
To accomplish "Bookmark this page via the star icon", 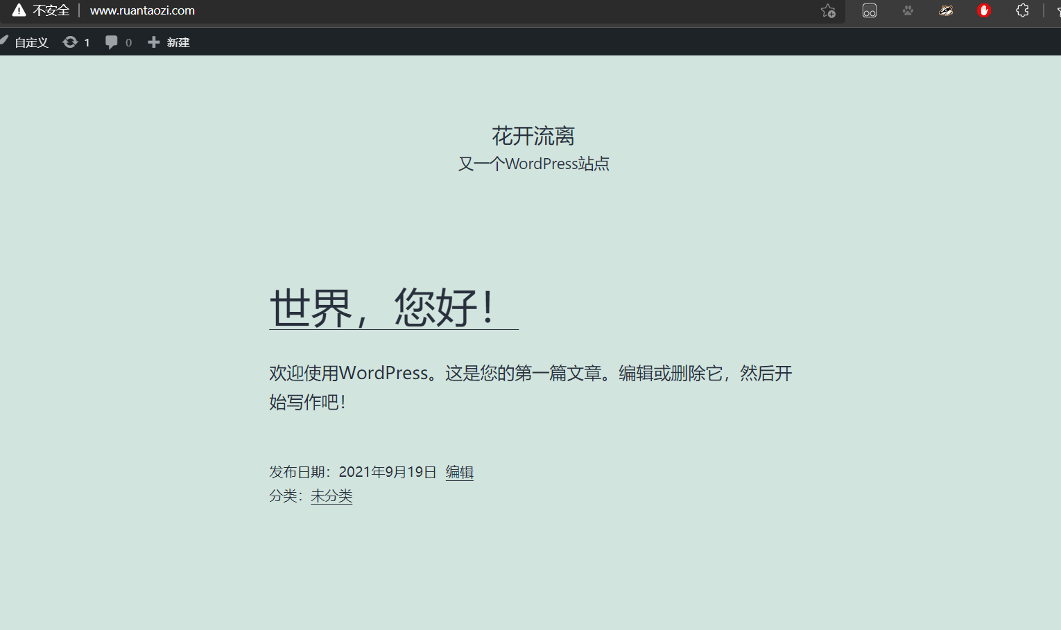I will click(x=828, y=10).
